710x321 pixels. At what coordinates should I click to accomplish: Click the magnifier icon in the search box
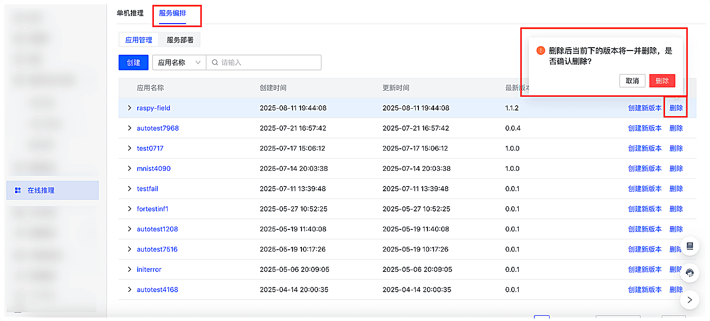coord(215,62)
